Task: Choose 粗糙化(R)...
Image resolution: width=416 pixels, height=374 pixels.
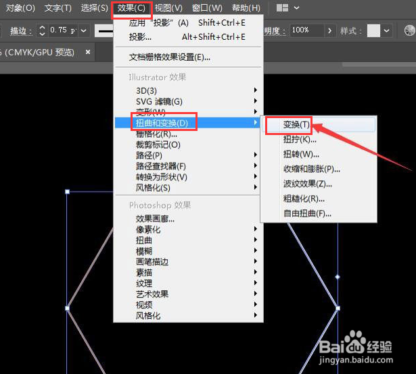Action: point(319,198)
